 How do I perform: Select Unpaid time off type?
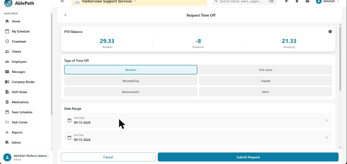pos(265,81)
